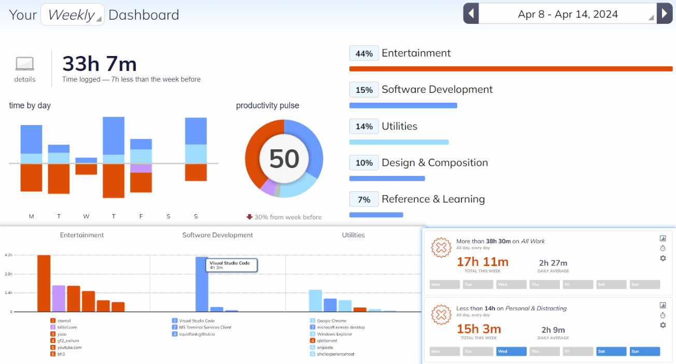Open chart icon for All Work goal
This screenshot has width=676, height=364.
pyautogui.click(x=663, y=239)
